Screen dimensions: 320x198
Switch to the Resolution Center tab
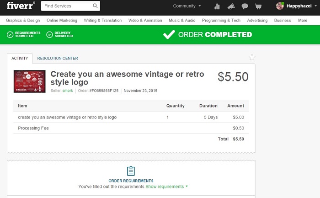pyautogui.click(x=58, y=59)
